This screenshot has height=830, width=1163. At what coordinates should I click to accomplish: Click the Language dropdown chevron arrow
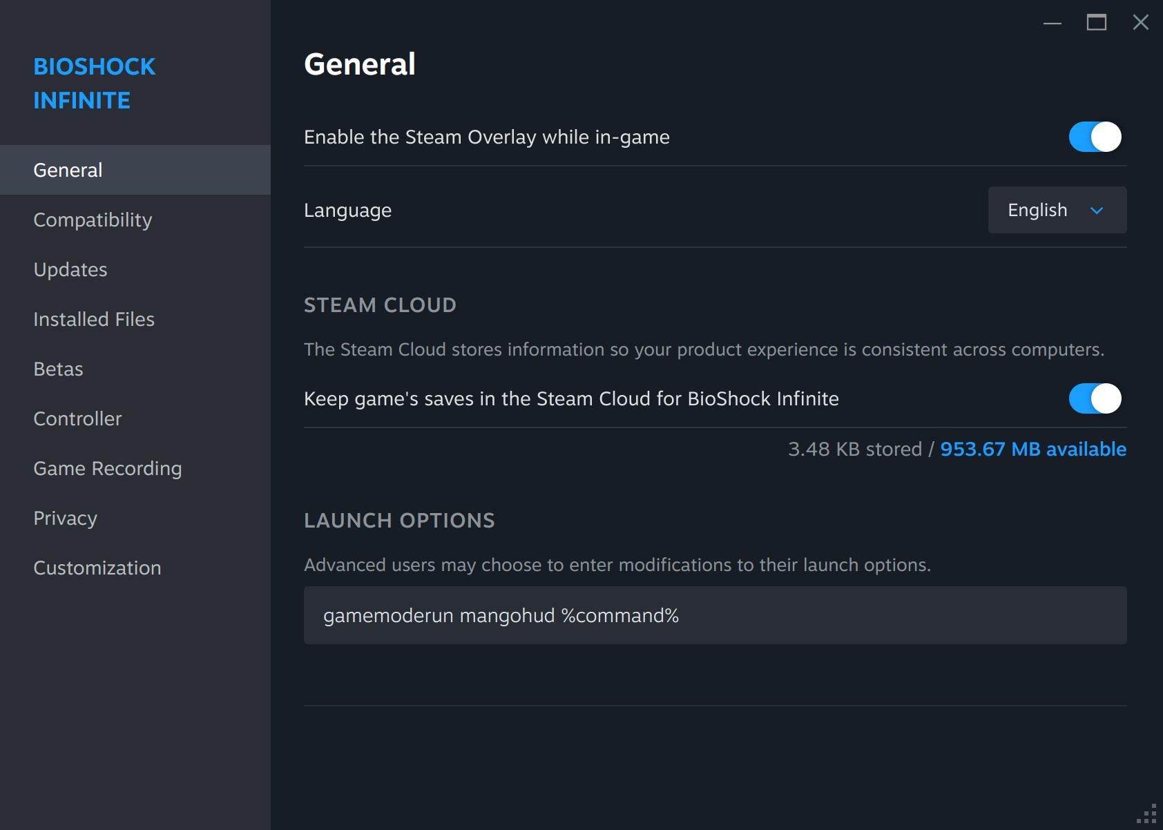click(x=1096, y=211)
